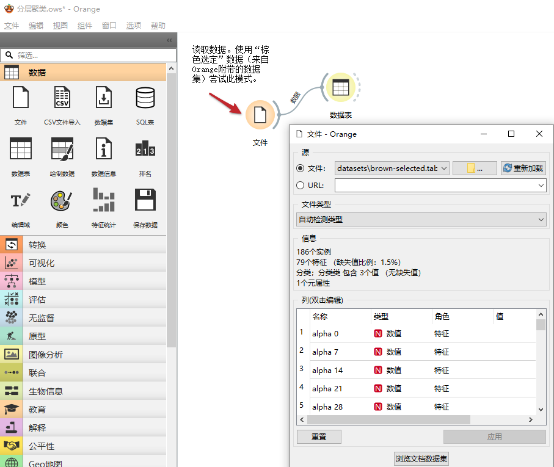Click the 数值 type cell of alpha 7
Viewport: 554px width, 467px height.
(393, 352)
